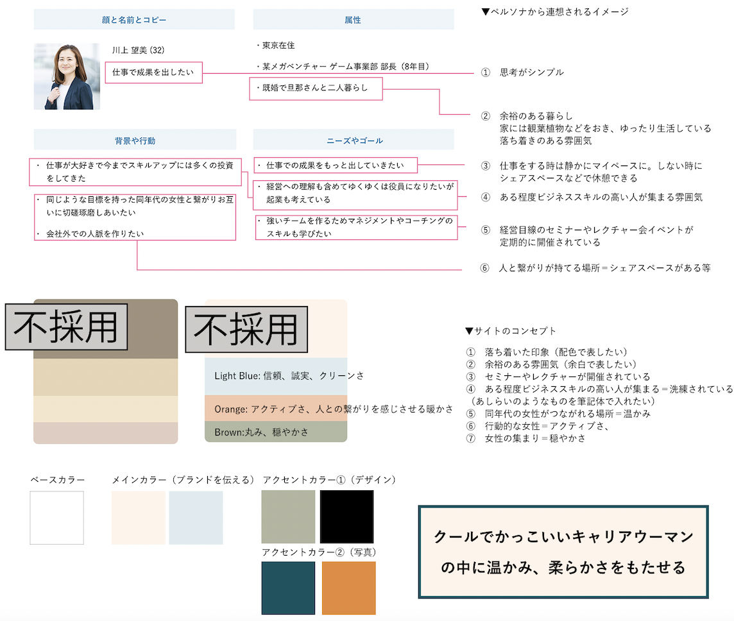
Task: Select the クールでかっこいいキャリアウーマン concept box
Action: click(563, 552)
